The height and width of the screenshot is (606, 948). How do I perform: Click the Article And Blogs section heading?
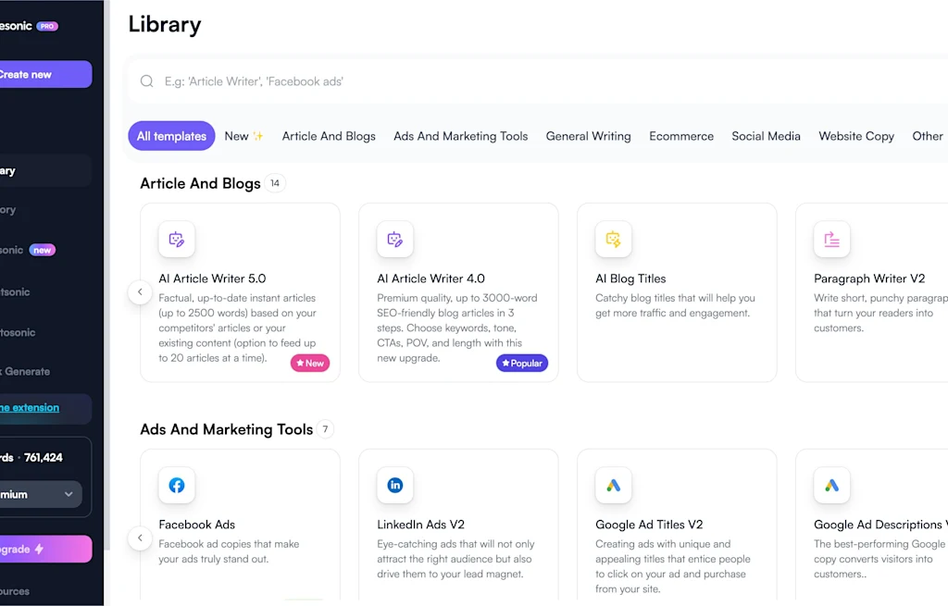click(200, 183)
